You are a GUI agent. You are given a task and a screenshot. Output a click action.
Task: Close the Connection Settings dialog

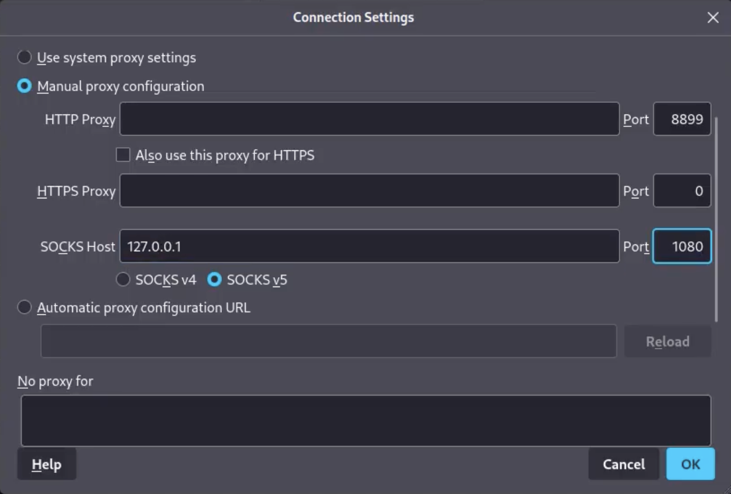(x=713, y=18)
